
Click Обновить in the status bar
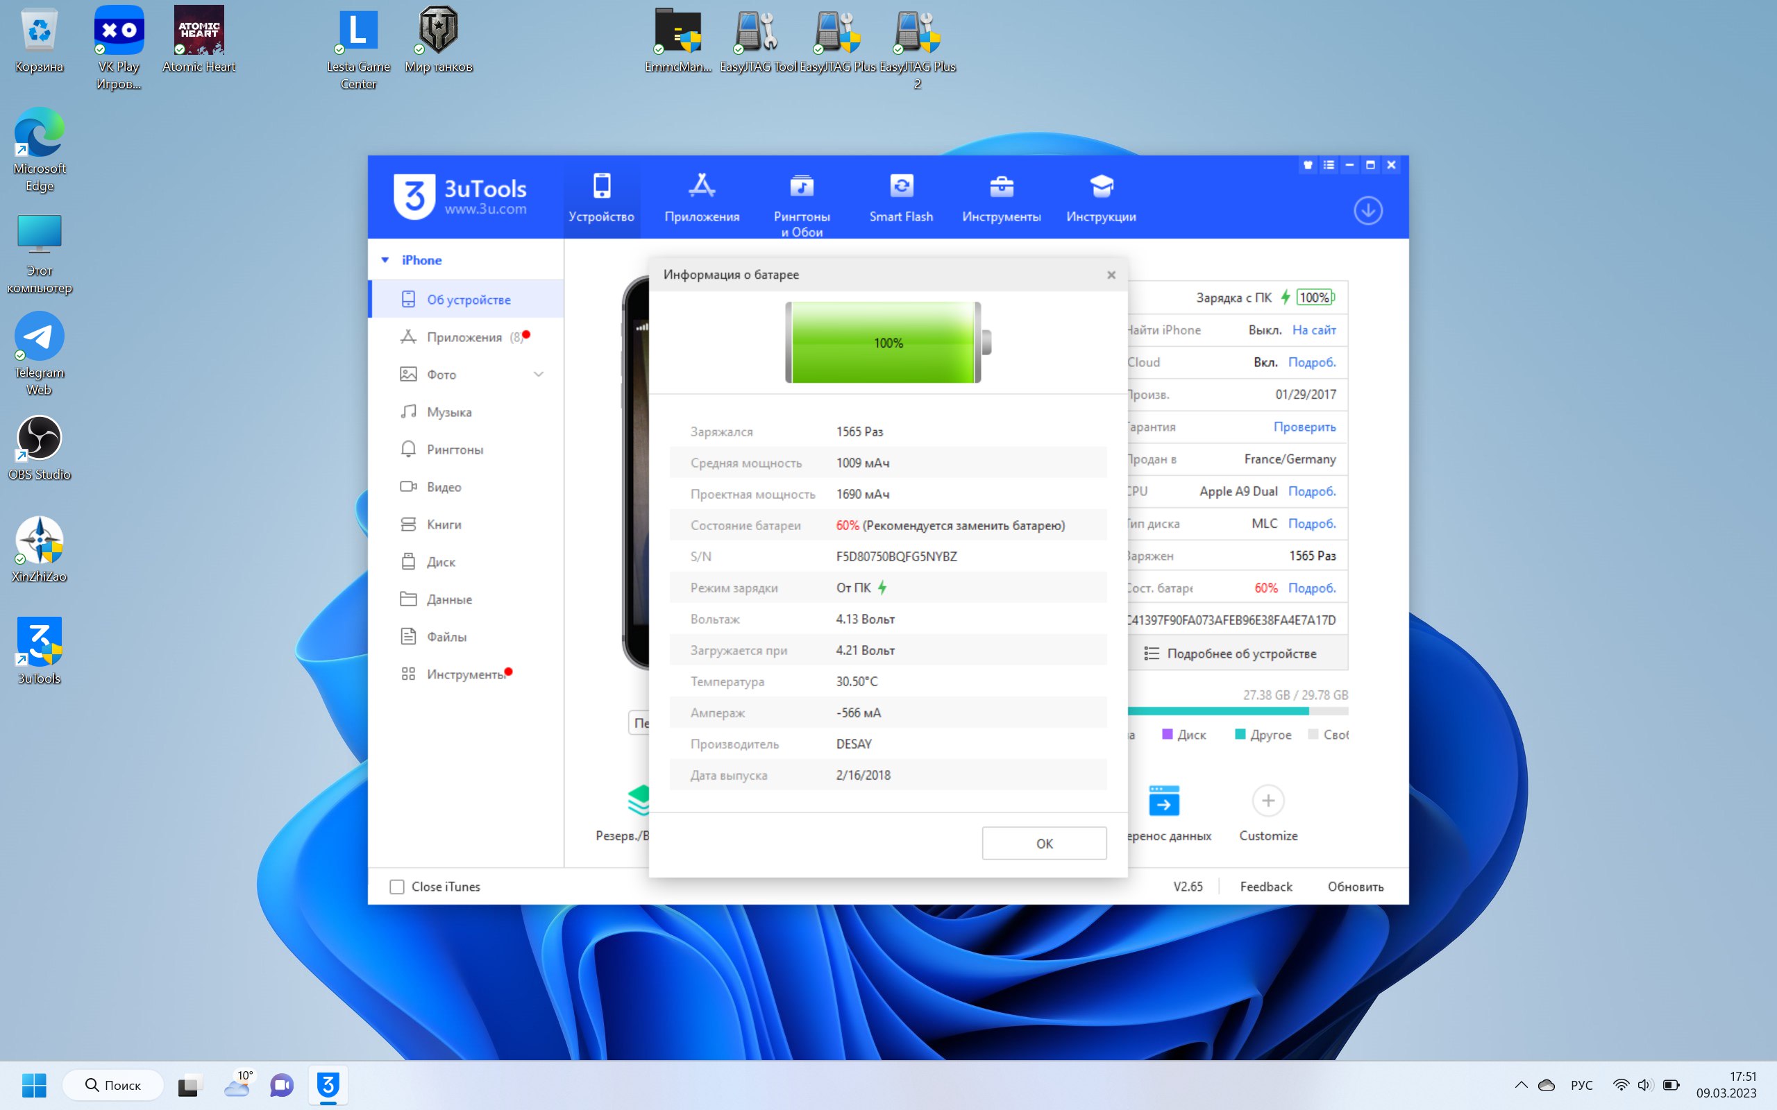click(1355, 886)
